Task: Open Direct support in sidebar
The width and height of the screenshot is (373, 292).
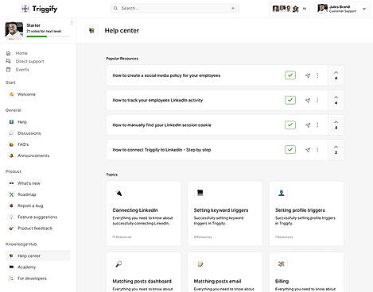Action: point(29,61)
